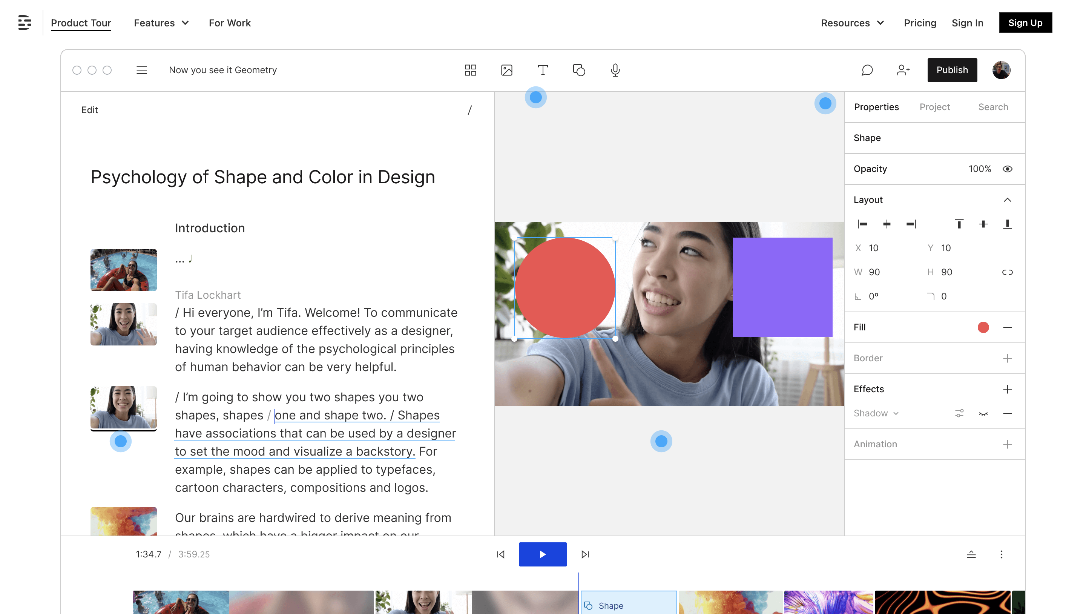Play the video with blue play button

coord(543,554)
